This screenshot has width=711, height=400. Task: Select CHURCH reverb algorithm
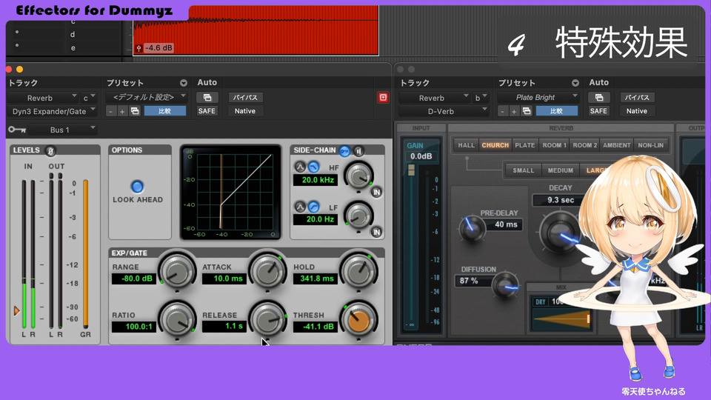(495, 145)
